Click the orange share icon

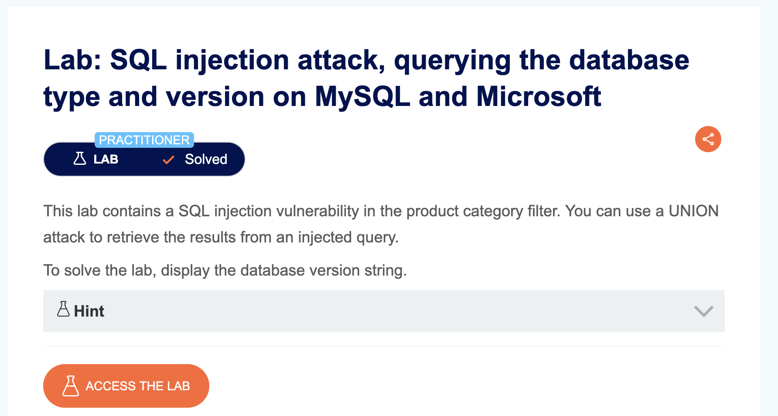[708, 139]
